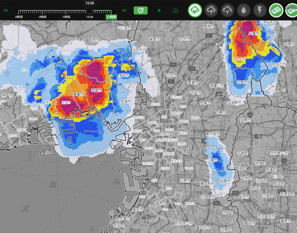Skip to the last timeline frame
This screenshot has width=297, height=233.
click(124, 11)
